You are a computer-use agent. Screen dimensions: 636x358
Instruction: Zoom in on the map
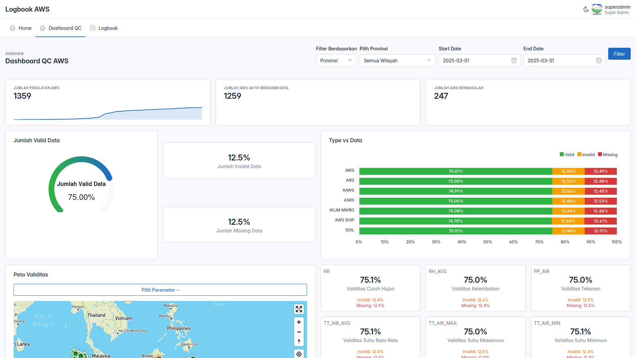[299, 322]
